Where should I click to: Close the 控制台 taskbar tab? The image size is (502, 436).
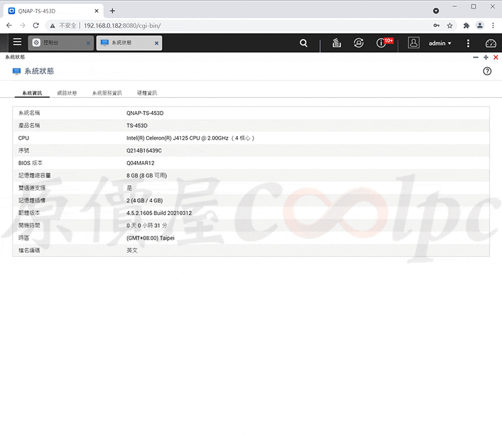pyautogui.click(x=88, y=43)
